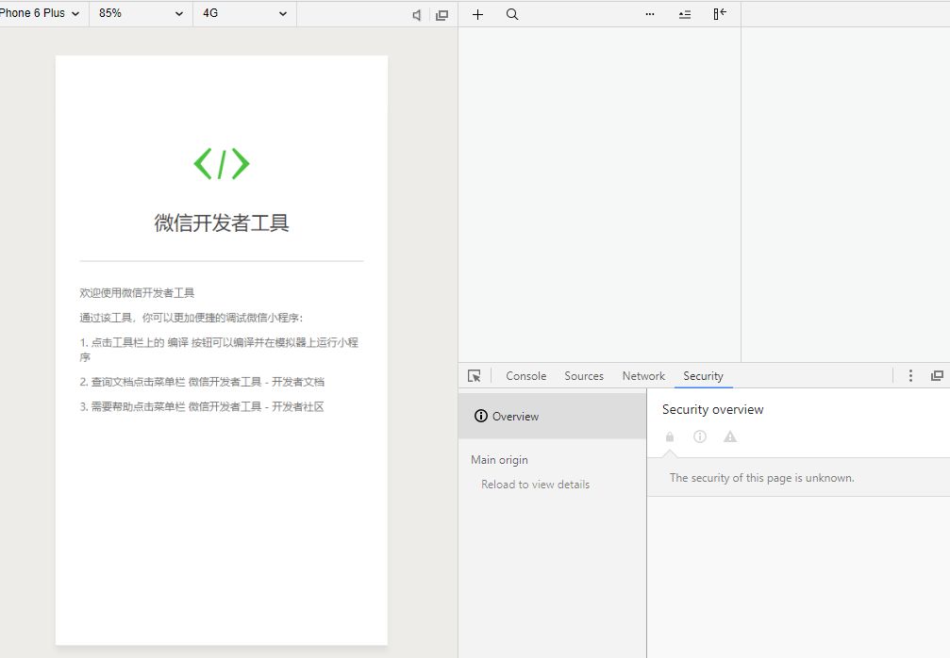Mute simulator sound with the speaker icon
The height and width of the screenshot is (658, 950).
click(417, 15)
